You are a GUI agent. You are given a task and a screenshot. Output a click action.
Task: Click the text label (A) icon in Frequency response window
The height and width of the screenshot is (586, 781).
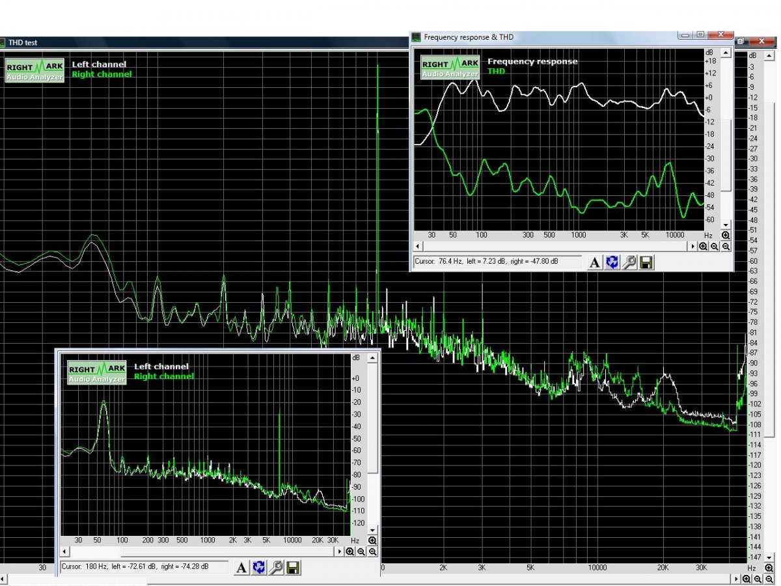click(595, 262)
